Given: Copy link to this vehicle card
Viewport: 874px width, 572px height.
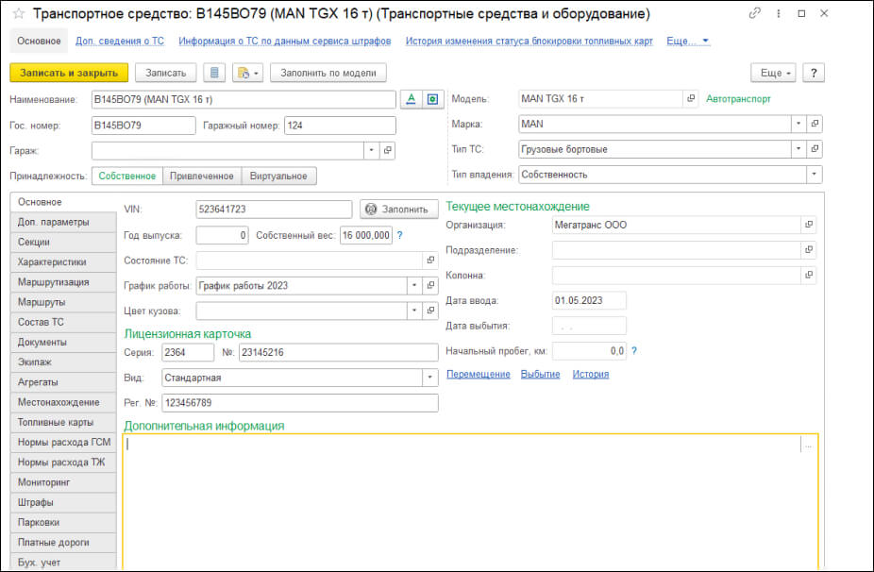Looking at the screenshot, I should coord(755,13).
